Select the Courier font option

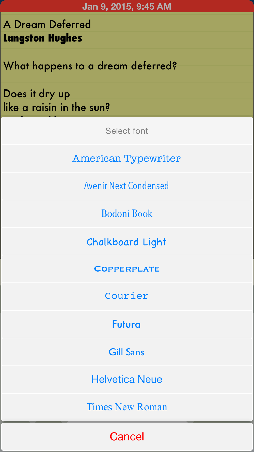coord(127,297)
